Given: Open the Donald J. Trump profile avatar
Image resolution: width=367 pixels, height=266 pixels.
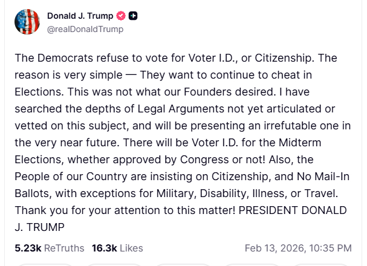Looking at the screenshot, I should click(27, 22).
